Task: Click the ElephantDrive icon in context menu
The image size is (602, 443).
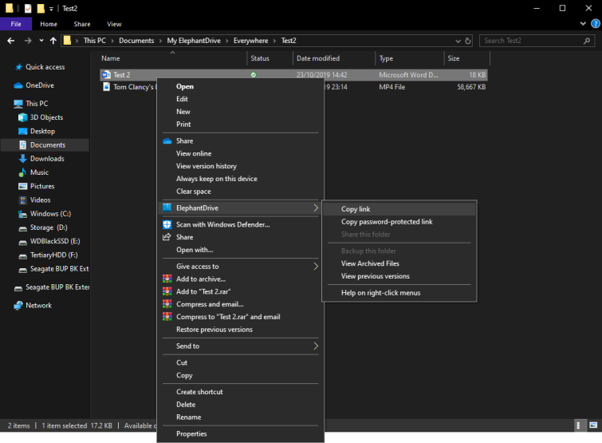Action: (167, 208)
